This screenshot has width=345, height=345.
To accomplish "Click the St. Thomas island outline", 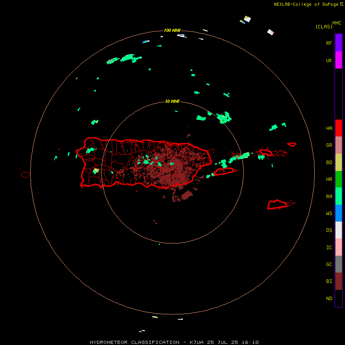I will click(266, 152).
